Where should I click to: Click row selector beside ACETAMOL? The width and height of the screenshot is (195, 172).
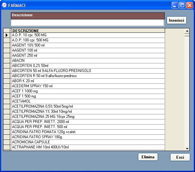[7, 102]
